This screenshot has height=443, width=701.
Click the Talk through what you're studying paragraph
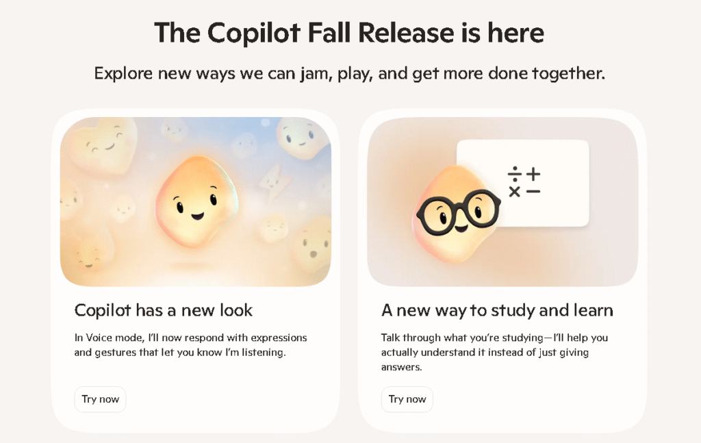click(x=494, y=352)
